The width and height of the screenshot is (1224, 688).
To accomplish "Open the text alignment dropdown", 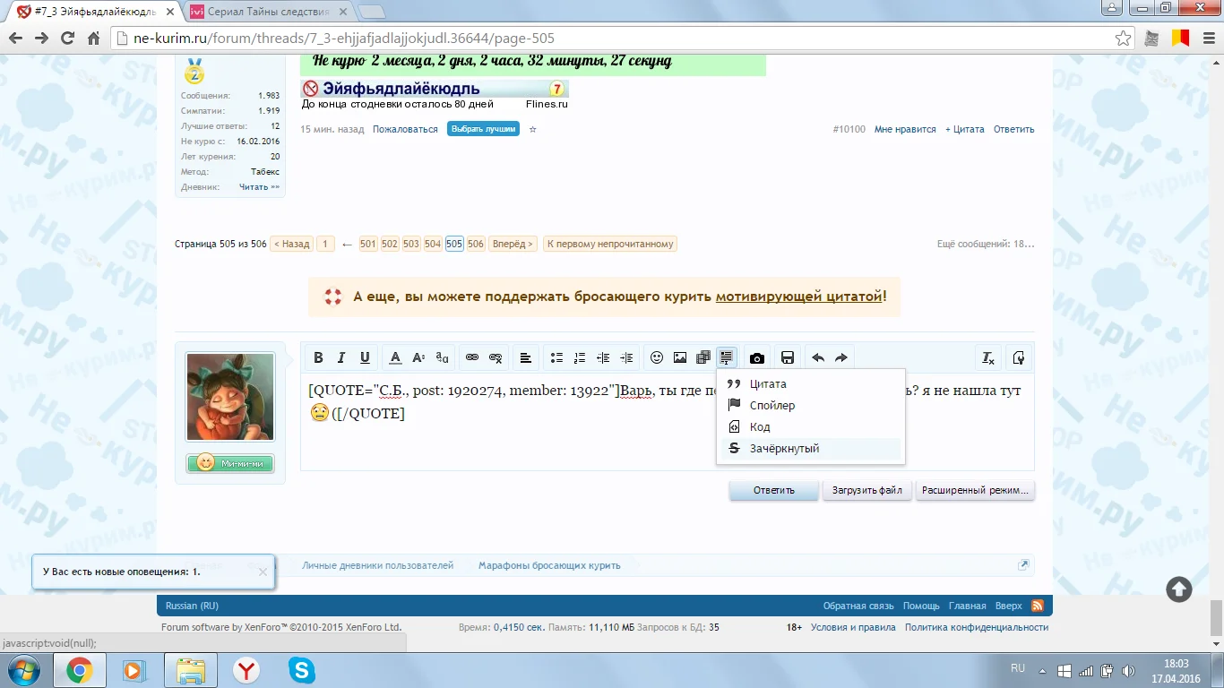I will pos(526,358).
